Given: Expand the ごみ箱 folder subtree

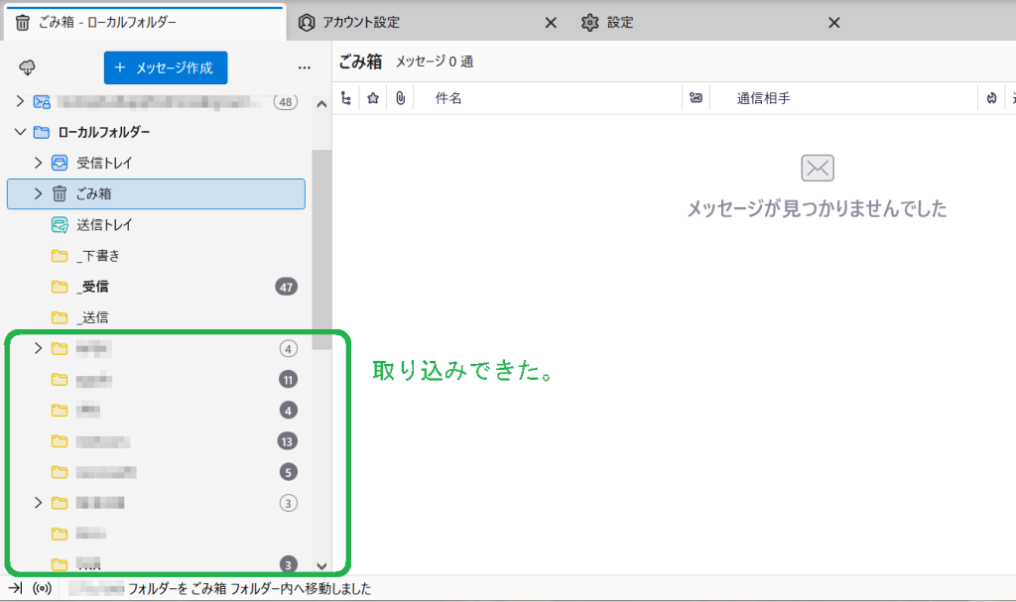Looking at the screenshot, I should click(x=39, y=193).
